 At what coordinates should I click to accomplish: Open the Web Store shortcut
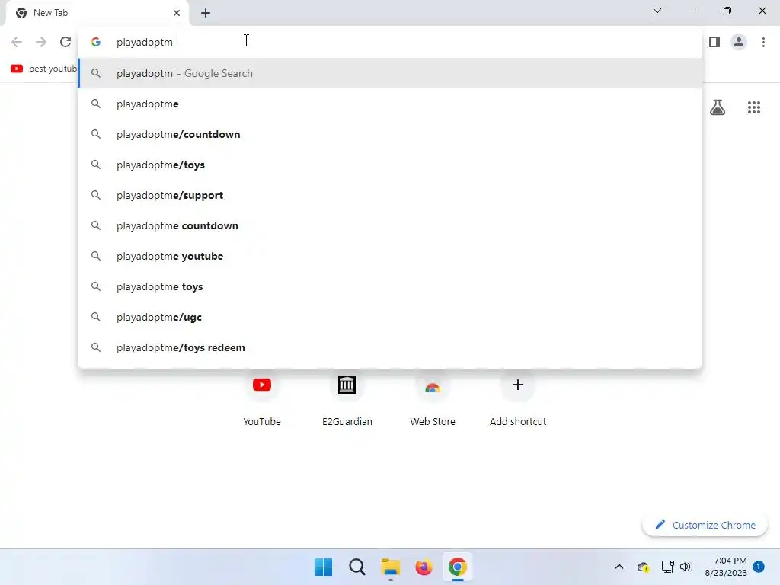click(x=433, y=398)
